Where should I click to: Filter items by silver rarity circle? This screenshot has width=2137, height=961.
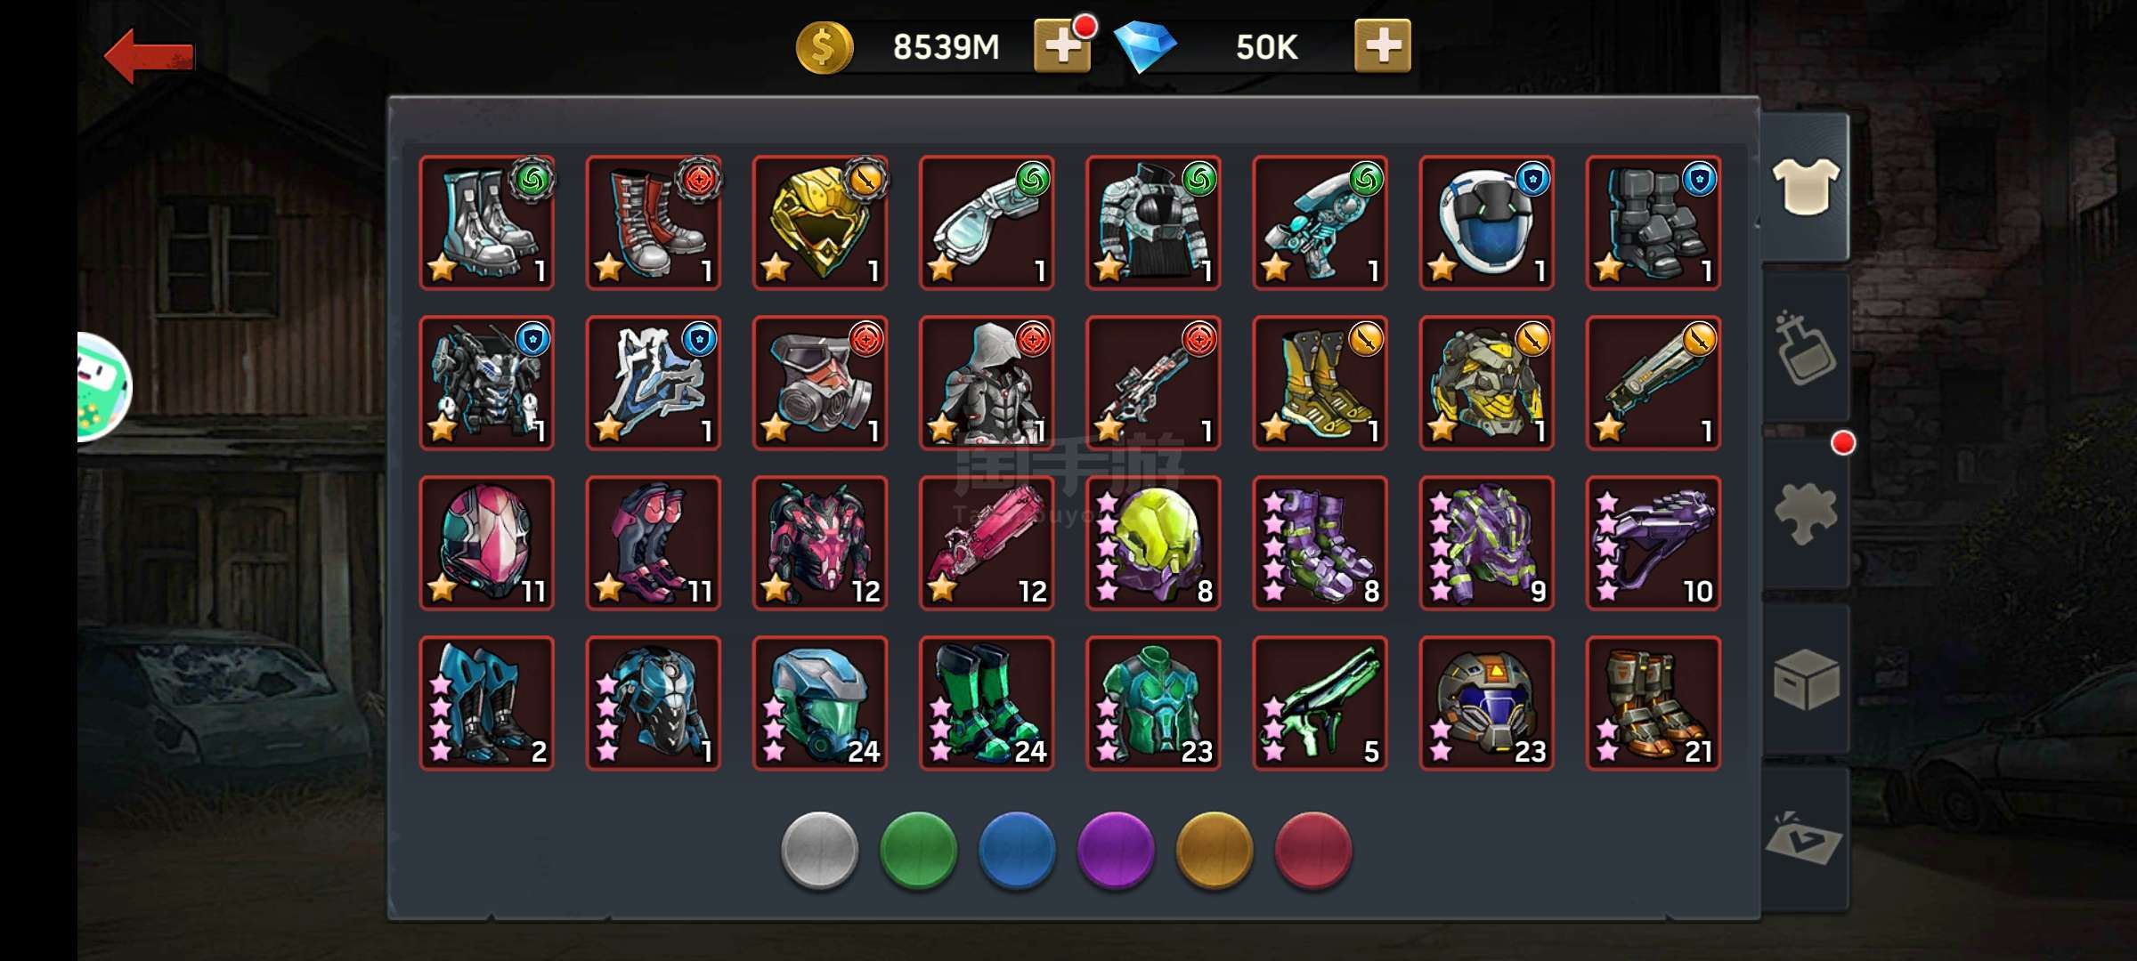(819, 850)
